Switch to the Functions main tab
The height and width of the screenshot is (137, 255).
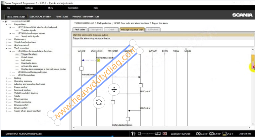click(62, 17)
